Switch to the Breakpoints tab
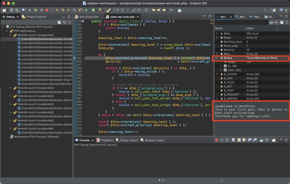The height and width of the screenshot is (184, 290). click(241, 17)
